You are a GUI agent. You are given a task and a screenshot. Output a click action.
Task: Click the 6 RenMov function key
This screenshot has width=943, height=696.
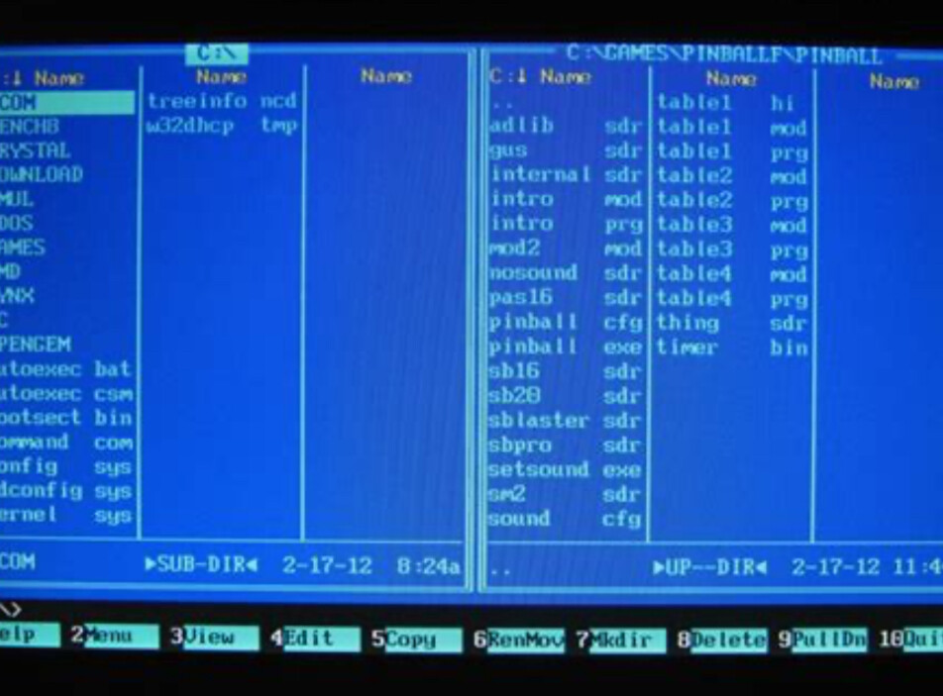pyautogui.click(x=519, y=641)
